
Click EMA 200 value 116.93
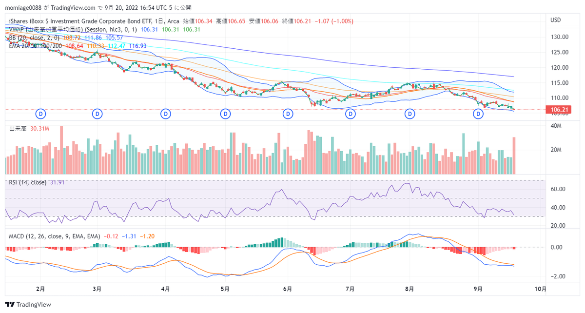pos(137,46)
